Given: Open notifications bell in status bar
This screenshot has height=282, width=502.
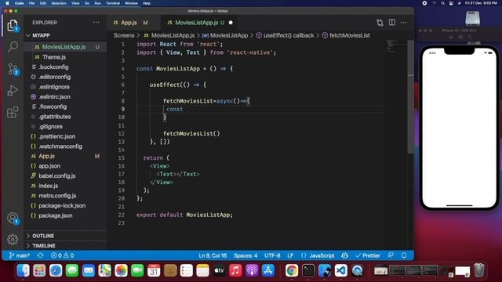Looking at the screenshot, I should [x=404, y=255].
